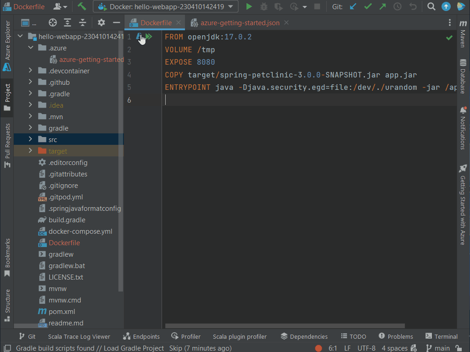
Task: Open profiler options dropdown arrow
Action: point(305,6)
